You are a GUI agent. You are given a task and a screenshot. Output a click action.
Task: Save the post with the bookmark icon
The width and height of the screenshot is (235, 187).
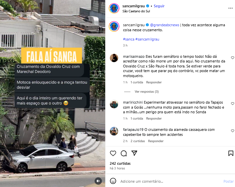coord(231,153)
